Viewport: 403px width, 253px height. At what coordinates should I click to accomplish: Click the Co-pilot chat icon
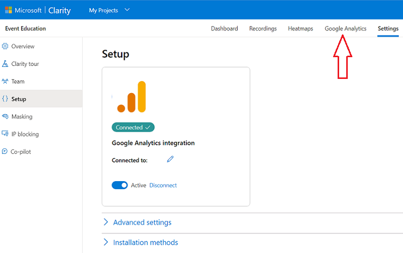tap(5, 151)
